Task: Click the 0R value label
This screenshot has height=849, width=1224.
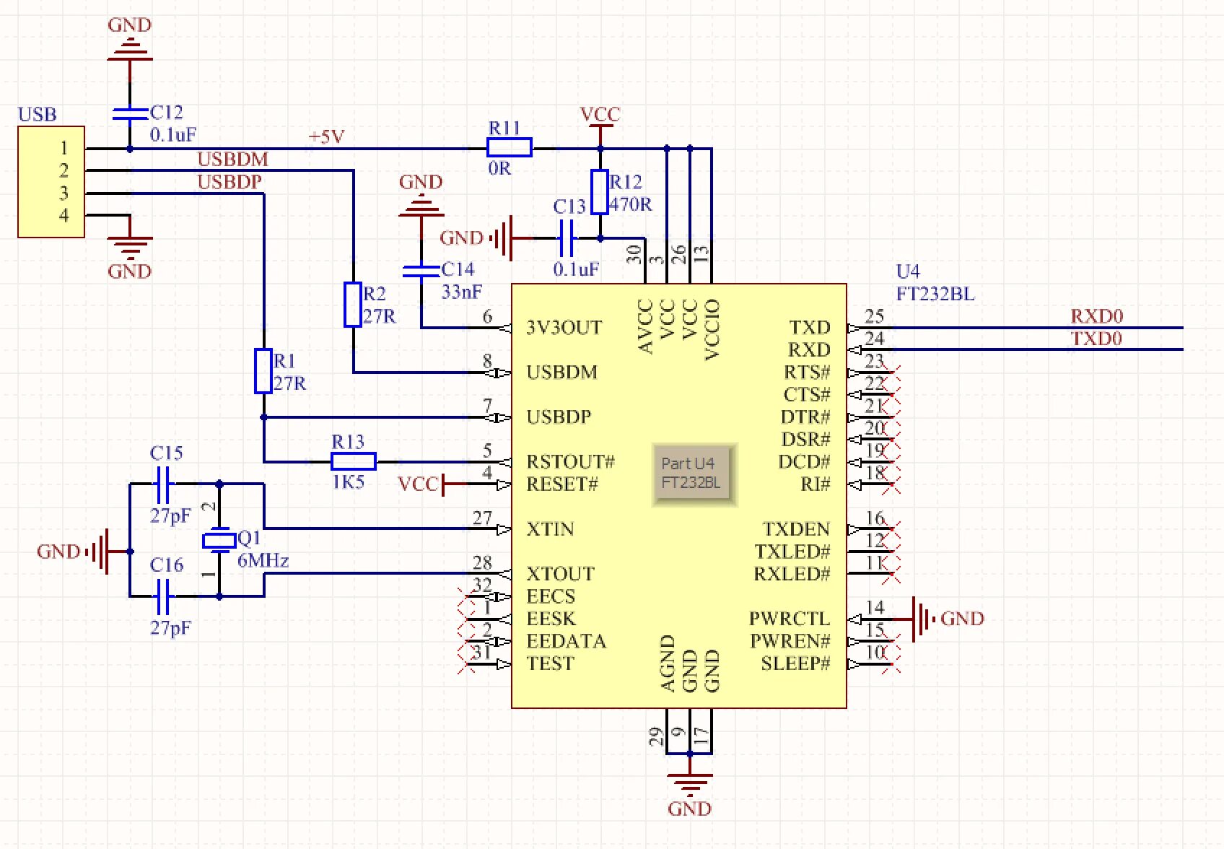Action: (499, 168)
